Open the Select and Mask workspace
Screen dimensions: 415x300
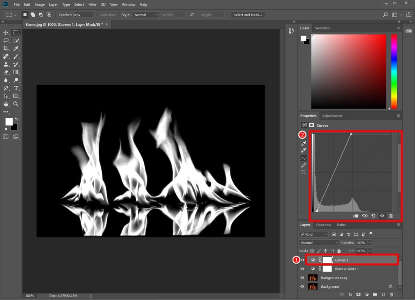248,15
